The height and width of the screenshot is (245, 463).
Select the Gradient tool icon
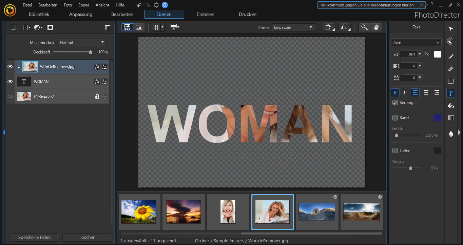point(451,118)
